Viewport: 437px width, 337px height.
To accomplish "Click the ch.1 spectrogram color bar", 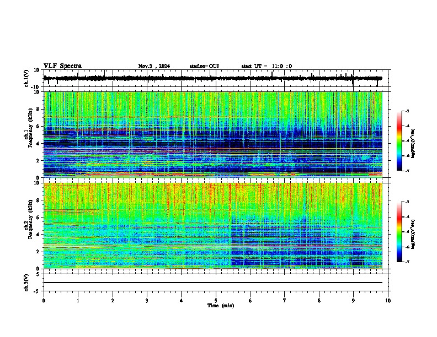I will tap(399, 141).
